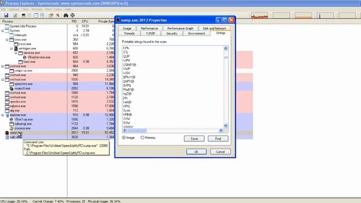Click OK in the Properties dialog
Image resolution: width=361 pixels, height=203 pixels.
[196, 152]
